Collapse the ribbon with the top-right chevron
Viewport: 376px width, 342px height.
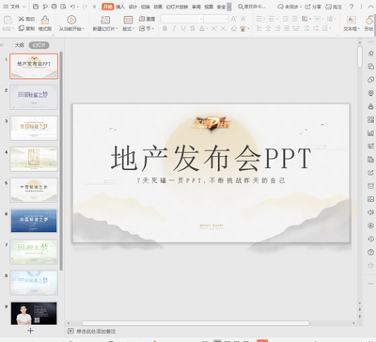click(x=370, y=7)
